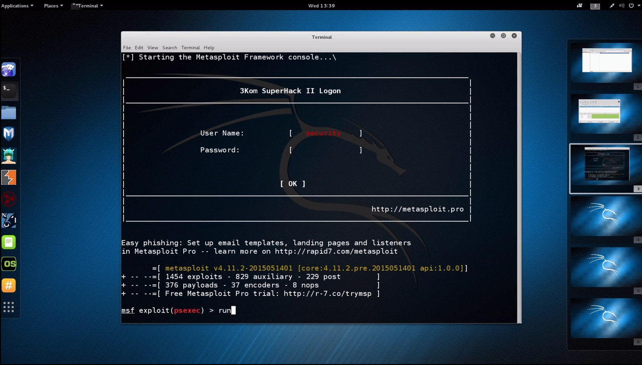Click the screen recorder camera icon in top bar
Viewport: 642px width, 365px height.
580,6
